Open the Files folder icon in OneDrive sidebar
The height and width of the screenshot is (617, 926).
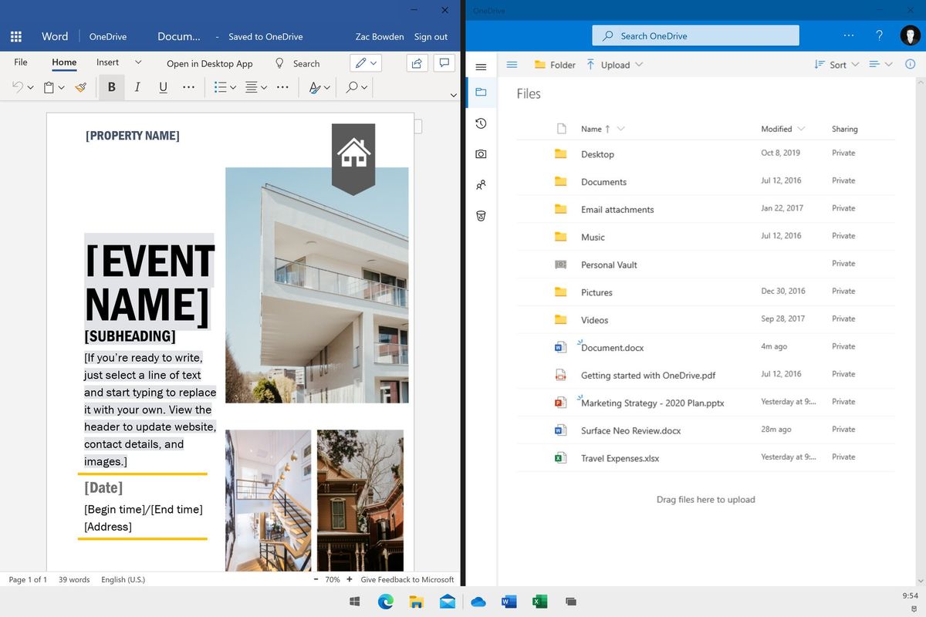pos(481,93)
